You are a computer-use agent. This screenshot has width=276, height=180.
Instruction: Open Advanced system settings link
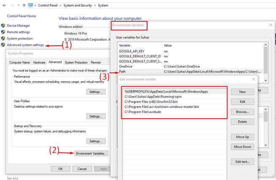(25, 45)
